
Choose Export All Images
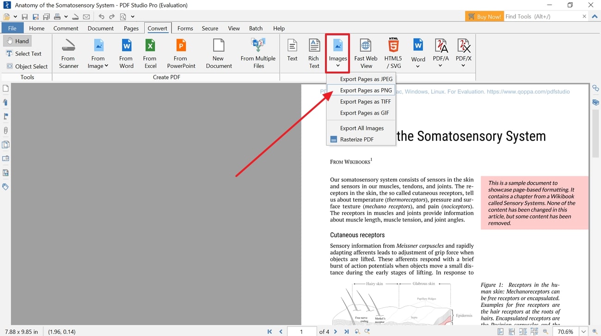coord(361,128)
